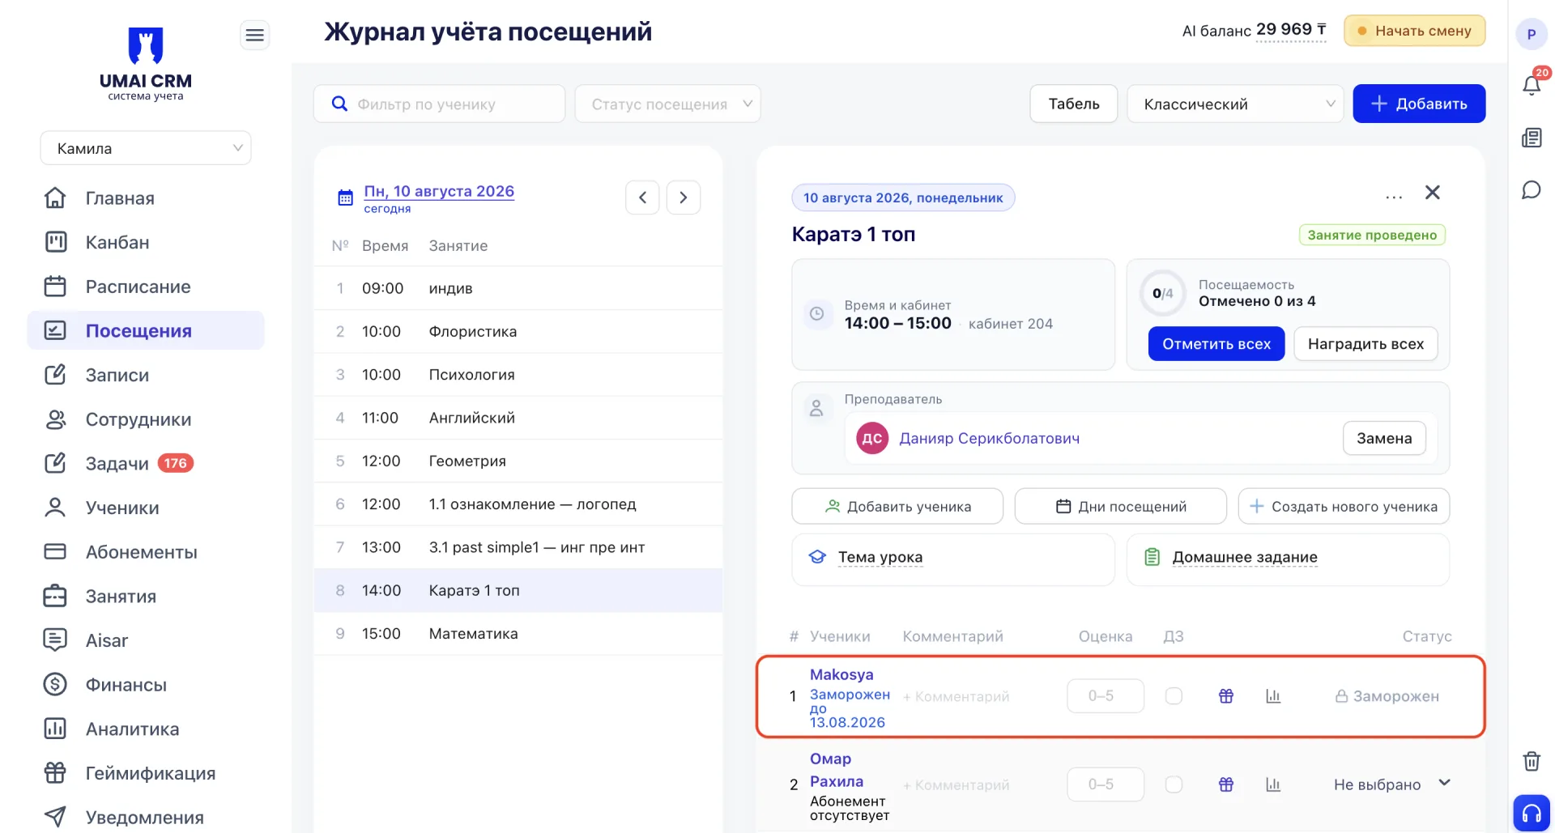
Task: Click gift icon in Омар Рахила row
Action: pos(1226,784)
